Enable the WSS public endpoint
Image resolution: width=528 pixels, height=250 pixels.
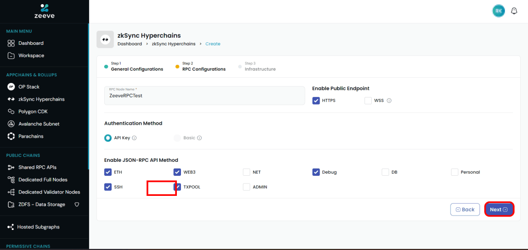point(368,101)
